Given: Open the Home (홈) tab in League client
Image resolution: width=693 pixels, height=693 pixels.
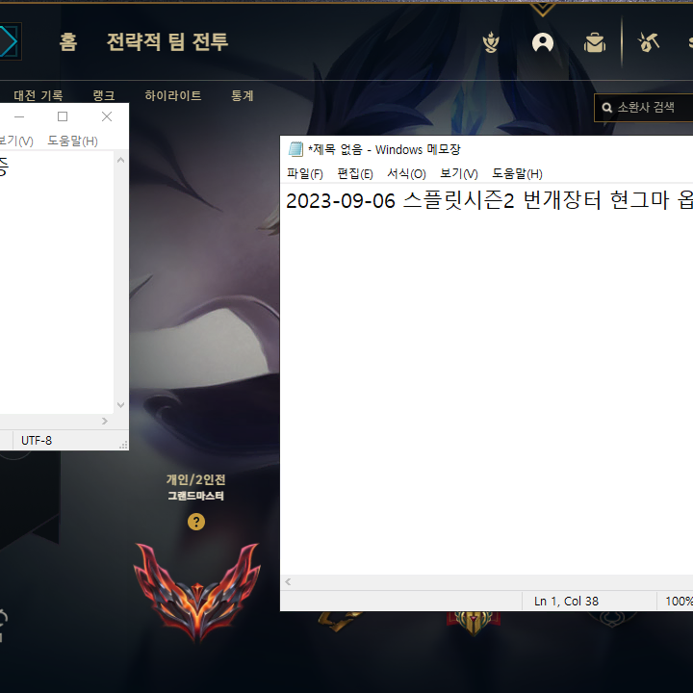Looking at the screenshot, I should click(x=68, y=42).
